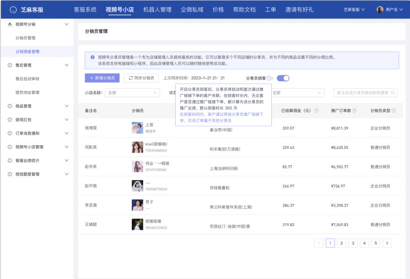Click the previous page arrow

pyautogui.click(x=319, y=243)
